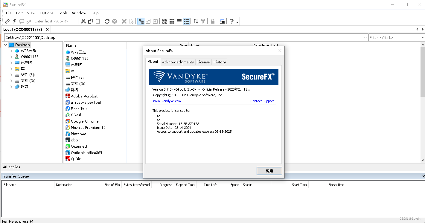The width and height of the screenshot is (425, 223).
Task: Click the Paste clipboard icon
Action: point(98,21)
